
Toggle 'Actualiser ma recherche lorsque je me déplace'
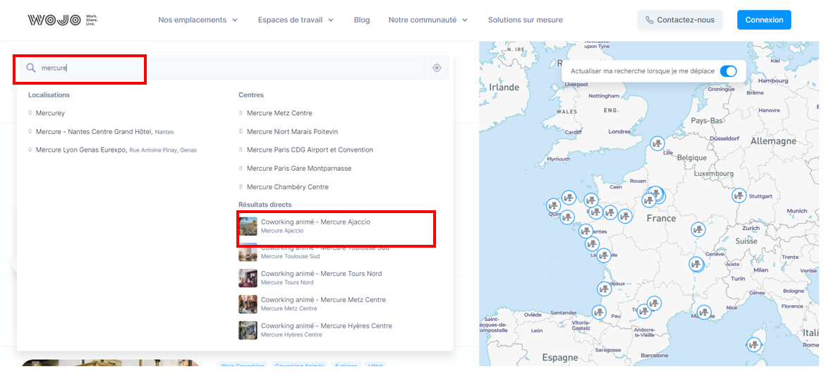point(728,71)
